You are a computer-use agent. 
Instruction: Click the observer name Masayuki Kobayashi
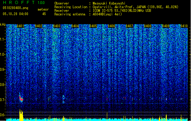point(109,3)
